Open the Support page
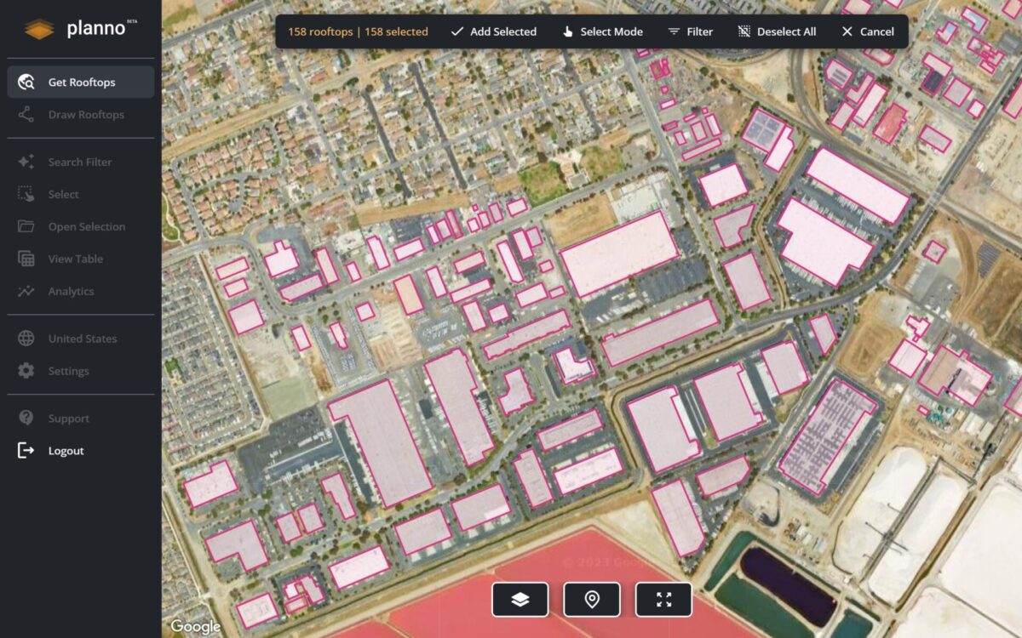The image size is (1022, 638). coord(81,419)
